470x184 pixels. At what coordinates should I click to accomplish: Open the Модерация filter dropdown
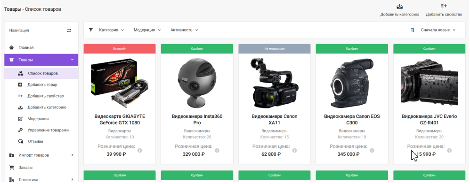(147, 30)
